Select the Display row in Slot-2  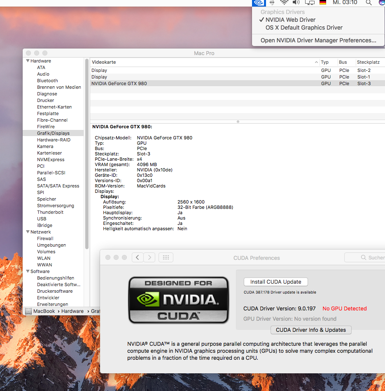point(238,70)
